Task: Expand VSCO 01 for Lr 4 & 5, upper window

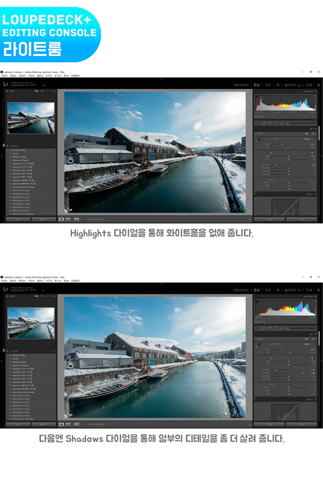Action: tap(10, 190)
